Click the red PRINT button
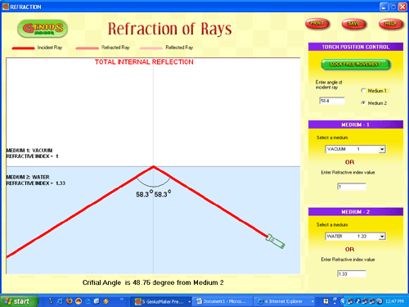Viewport: 409px width, 307px height. (317, 24)
